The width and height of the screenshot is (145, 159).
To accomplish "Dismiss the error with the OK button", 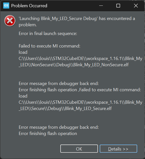I will [79, 149].
